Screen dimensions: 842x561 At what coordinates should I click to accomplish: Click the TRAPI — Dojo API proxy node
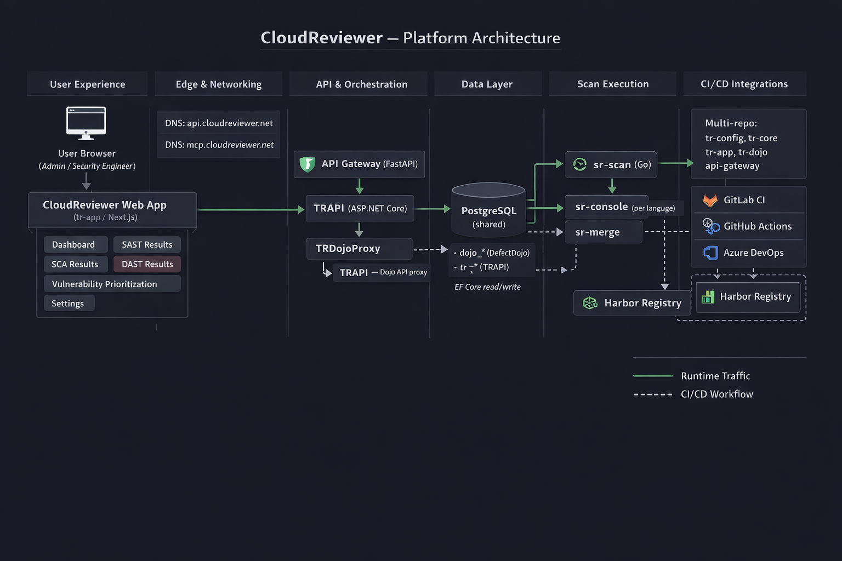pyautogui.click(x=382, y=272)
